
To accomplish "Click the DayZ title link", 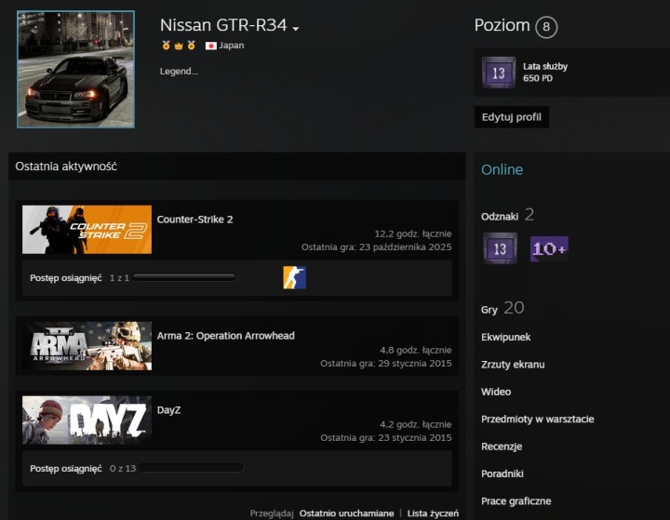I will click(x=168, y=410).
